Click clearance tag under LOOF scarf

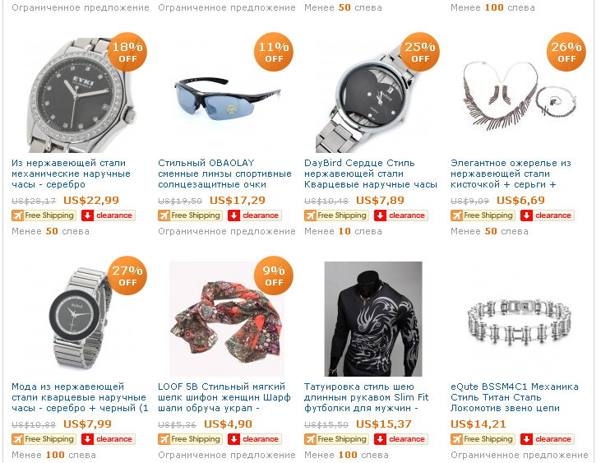tap(255, 439)
